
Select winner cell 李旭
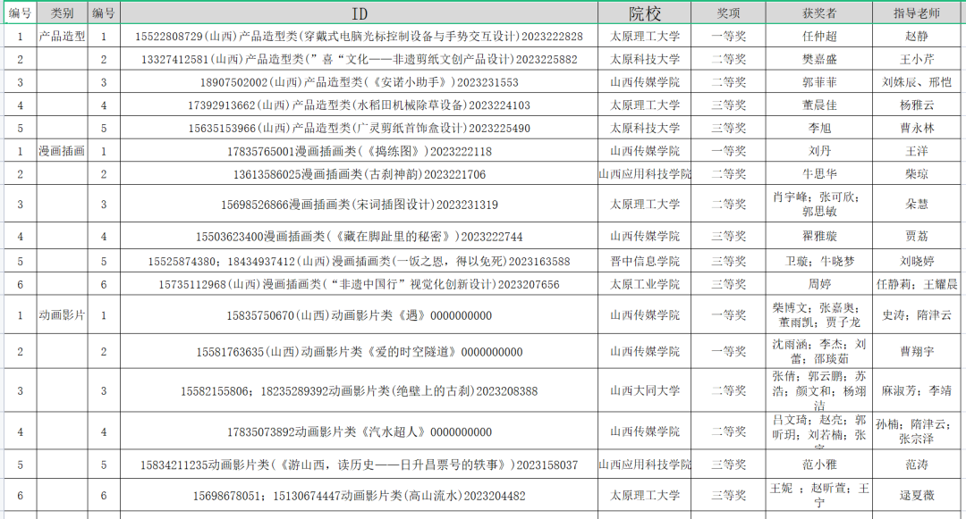coord(819,128)
